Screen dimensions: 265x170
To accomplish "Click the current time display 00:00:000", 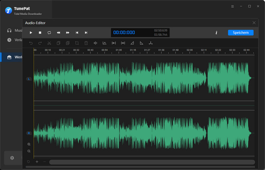I will pyautogui.click(x=124, y=32).
